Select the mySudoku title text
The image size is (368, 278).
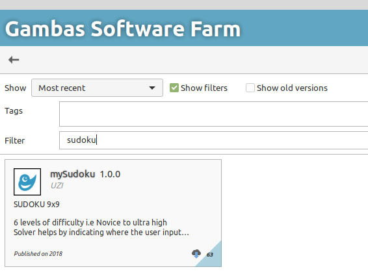point(73,174)
